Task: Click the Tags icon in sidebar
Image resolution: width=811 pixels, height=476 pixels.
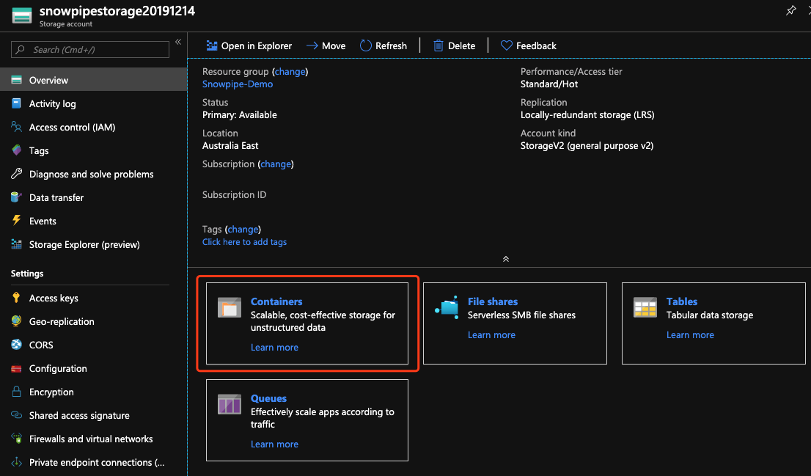Action: pos(17,150)
